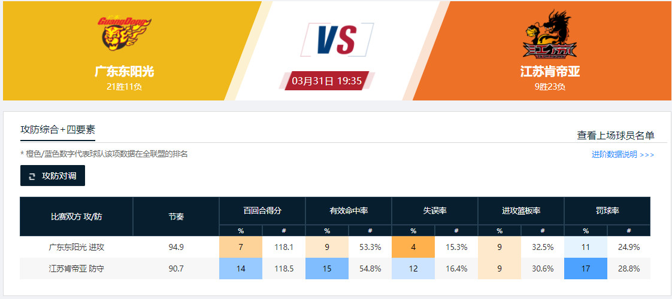Click the 江苏肯帝亚 team name in header
The height and width of the screenshot is (299, 672).
(x=549, y=72)
